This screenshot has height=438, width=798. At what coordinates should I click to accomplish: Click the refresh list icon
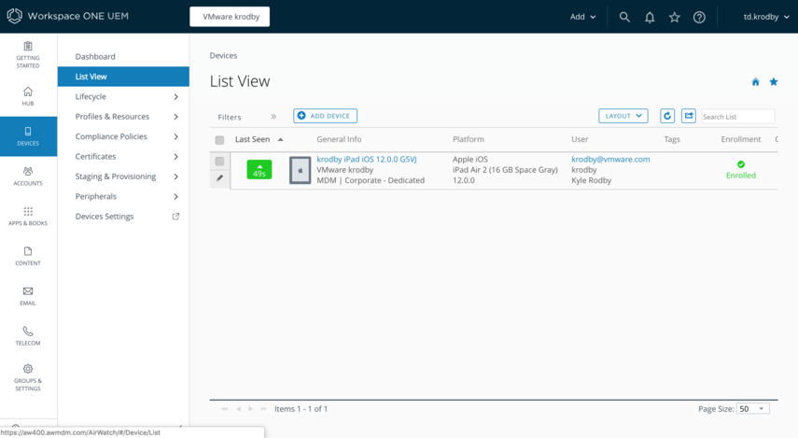coord(667,116)
